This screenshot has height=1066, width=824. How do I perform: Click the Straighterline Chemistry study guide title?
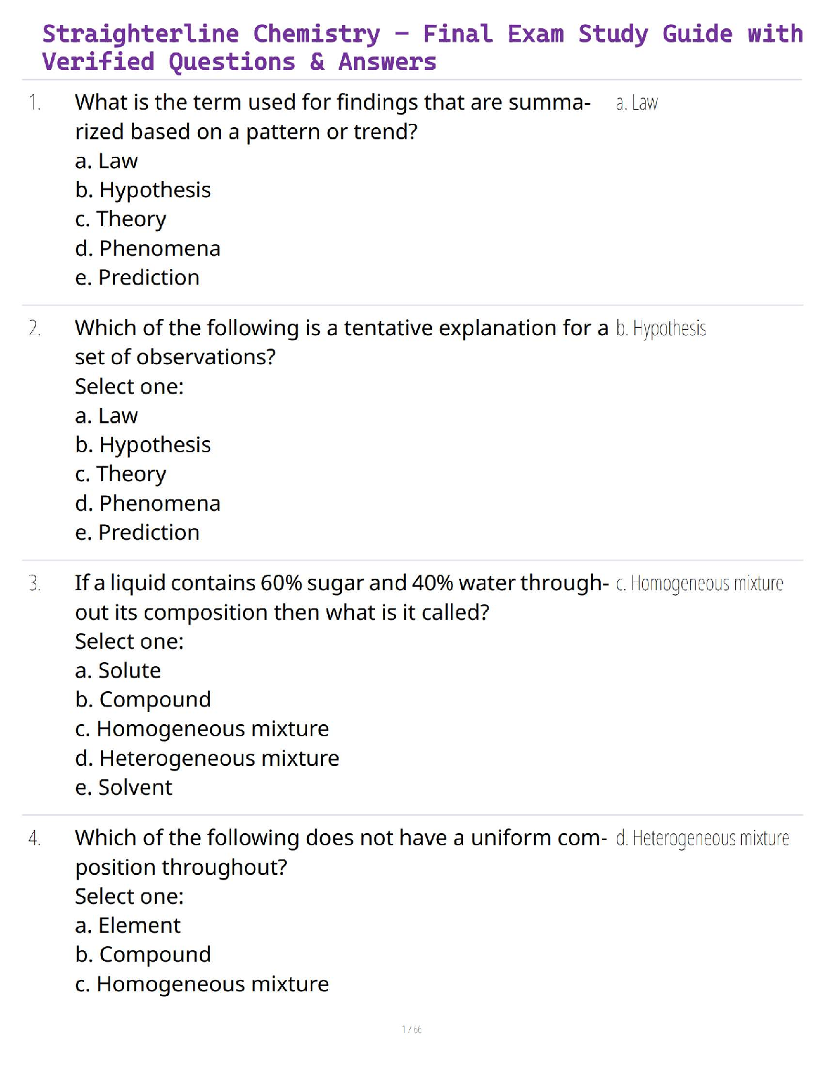pos(421,47)
